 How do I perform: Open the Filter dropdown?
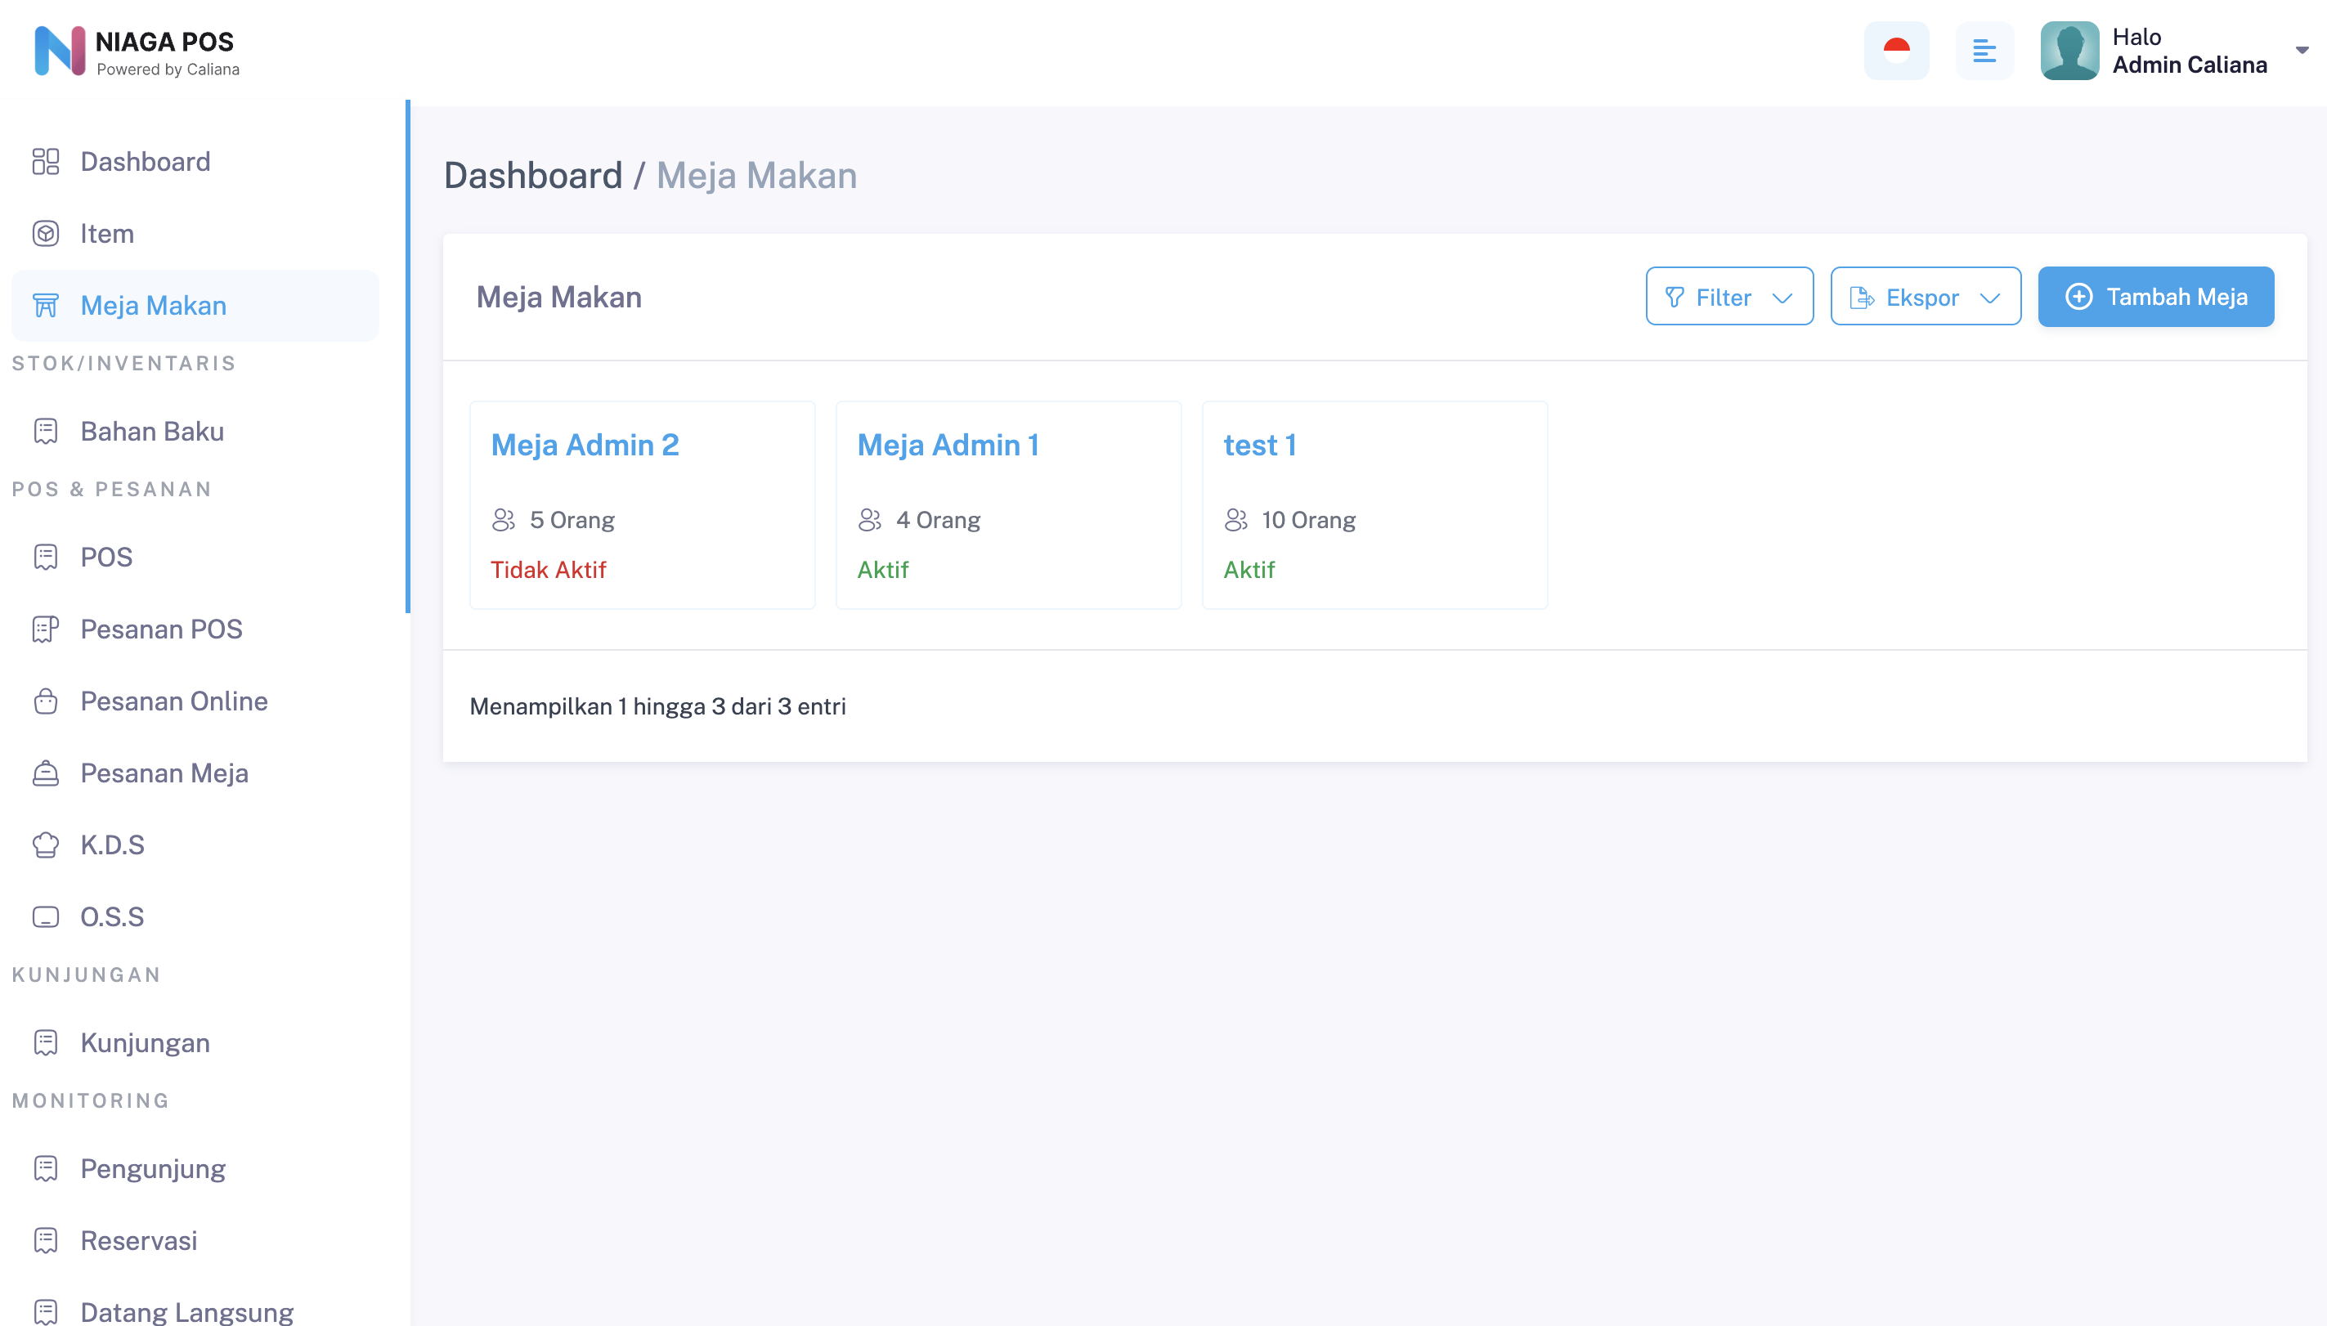1728,297
